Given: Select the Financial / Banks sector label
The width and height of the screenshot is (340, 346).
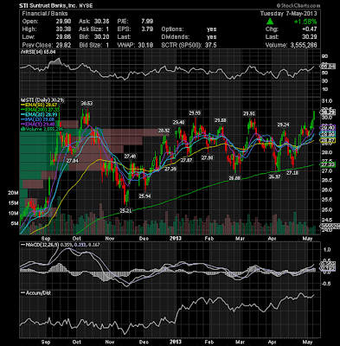Looking at the screenshot, I should [x=45, y=14].
